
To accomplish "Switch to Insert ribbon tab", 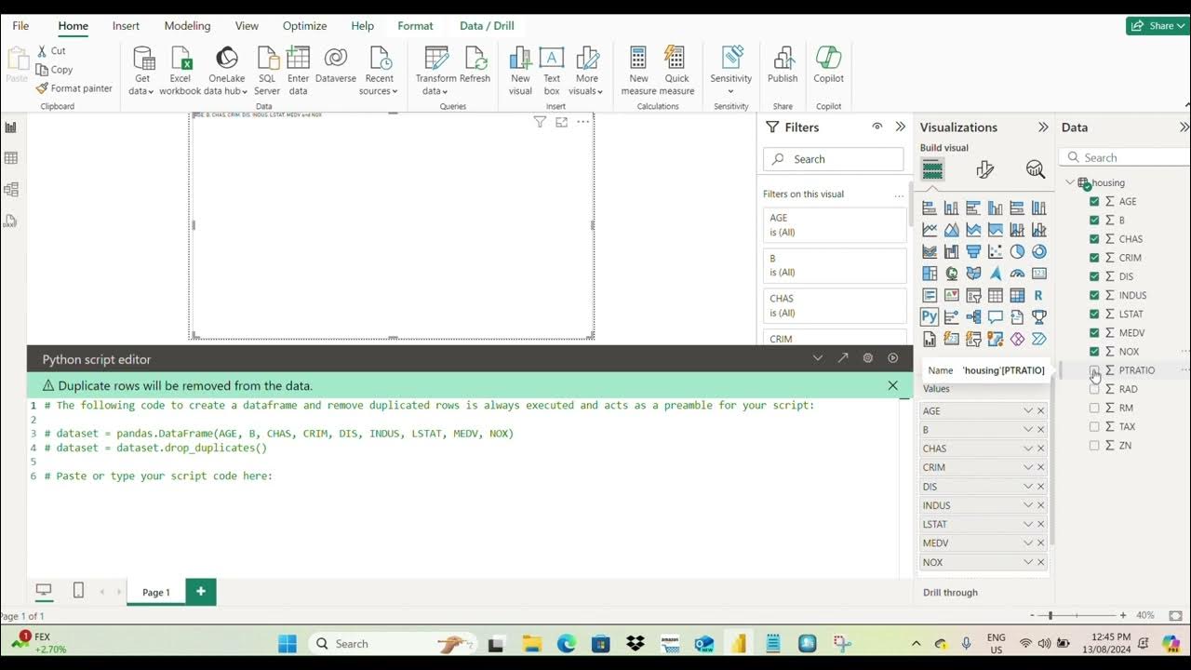I will (x=126, y=26).
